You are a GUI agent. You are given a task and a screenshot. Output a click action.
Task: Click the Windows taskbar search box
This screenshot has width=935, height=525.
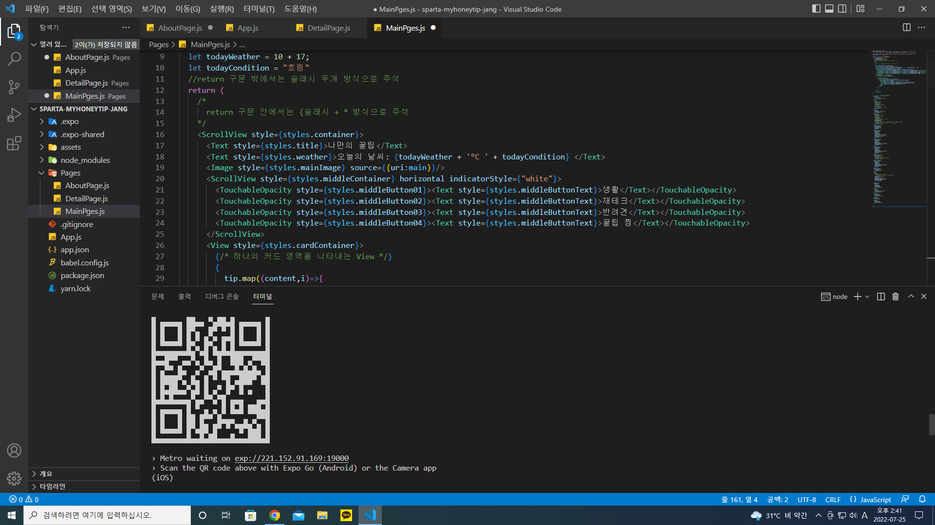pyautogui.click(x=107, y=515)
